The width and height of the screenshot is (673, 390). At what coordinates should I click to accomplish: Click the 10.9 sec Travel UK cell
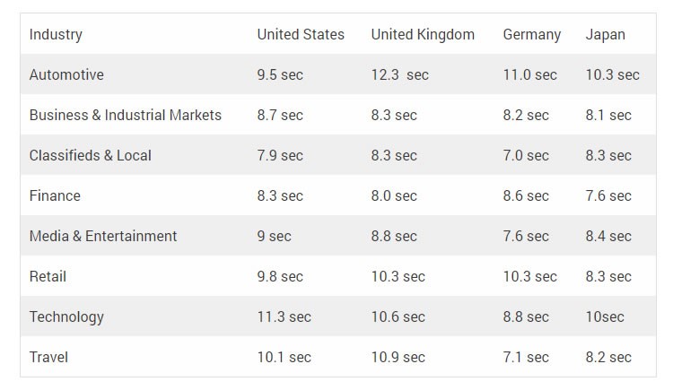click(398, 357)
